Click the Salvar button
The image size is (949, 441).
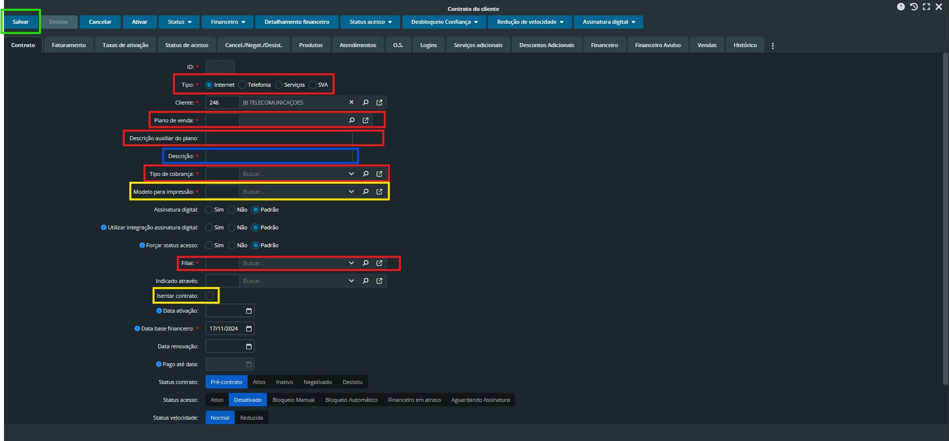(21, 22)
